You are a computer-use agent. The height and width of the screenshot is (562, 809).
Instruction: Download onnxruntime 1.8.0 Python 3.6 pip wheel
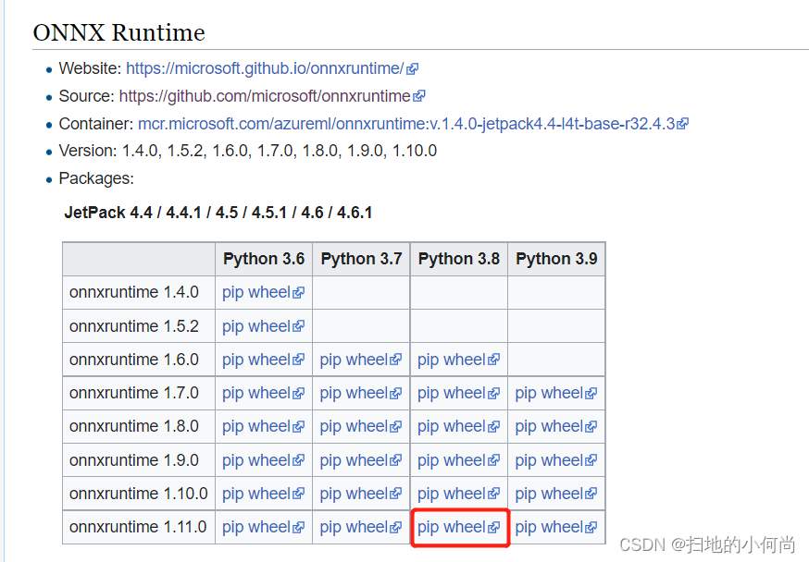pyautogui.click(x=263, y=426)
